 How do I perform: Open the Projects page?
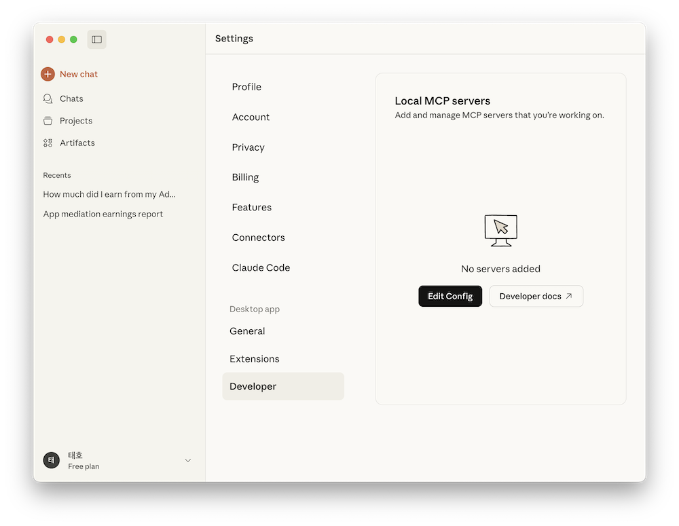pos(76,121)
